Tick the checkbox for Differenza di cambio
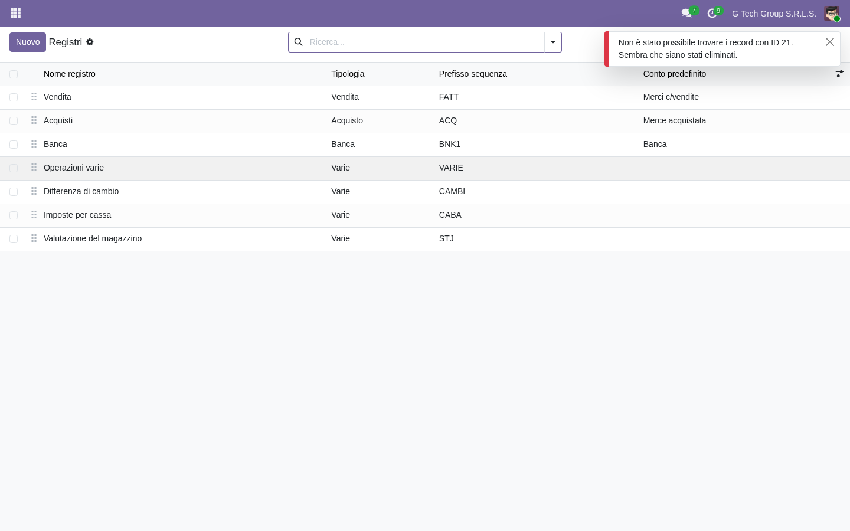This screenshot has height=531, width=850. [14, 192]
